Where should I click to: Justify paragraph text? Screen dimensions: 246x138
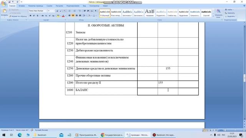pos(80,15)
